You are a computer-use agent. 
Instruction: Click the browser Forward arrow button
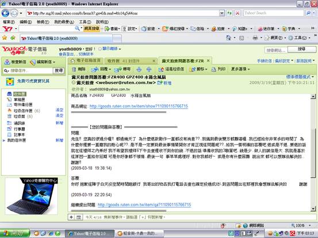14,13
